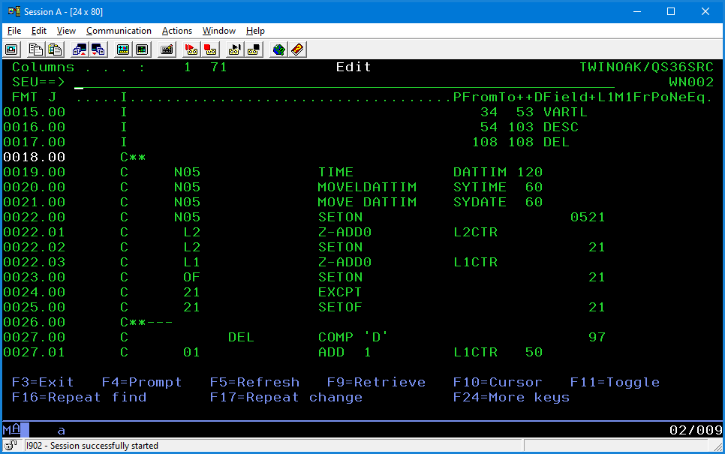Click the DESC field name on line 0016.00

tap(561, 127)
